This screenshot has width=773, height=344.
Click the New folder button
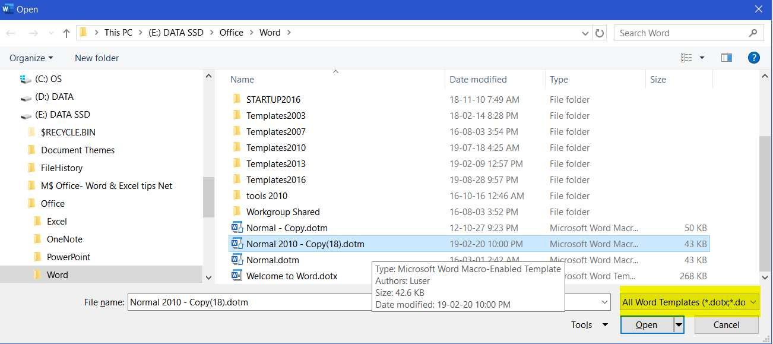(96, 58)
